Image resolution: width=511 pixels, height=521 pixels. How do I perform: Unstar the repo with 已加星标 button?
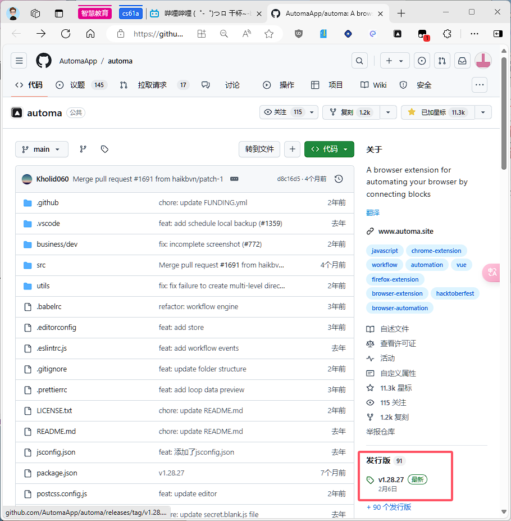click(439, 112)
